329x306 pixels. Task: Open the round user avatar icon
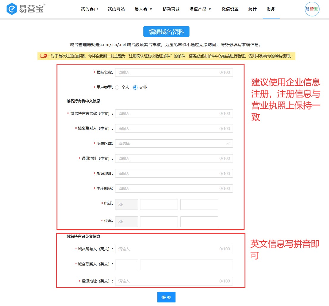point(312,9)
